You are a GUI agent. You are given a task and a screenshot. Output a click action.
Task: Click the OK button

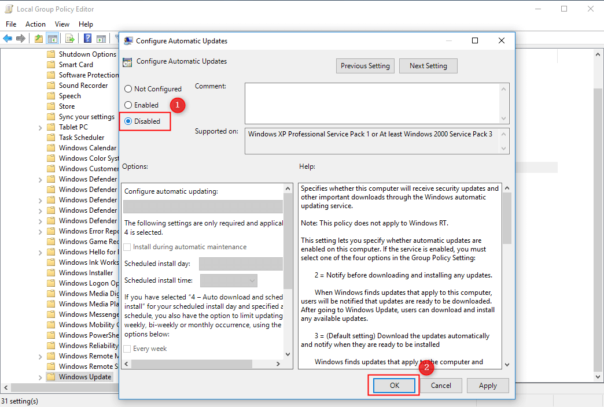[x=394, y=386]
